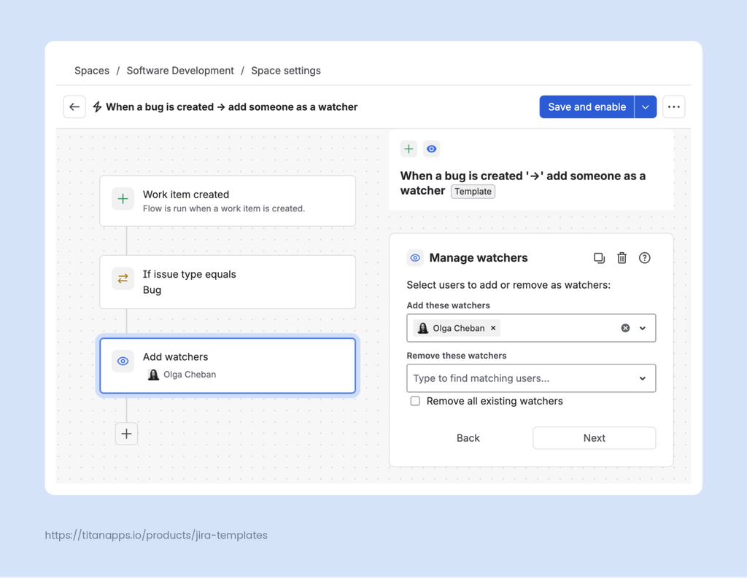Viewport: 747px width, 578px height.
Task: Click the 'Add these watchers' label
Action: (449, 305)
